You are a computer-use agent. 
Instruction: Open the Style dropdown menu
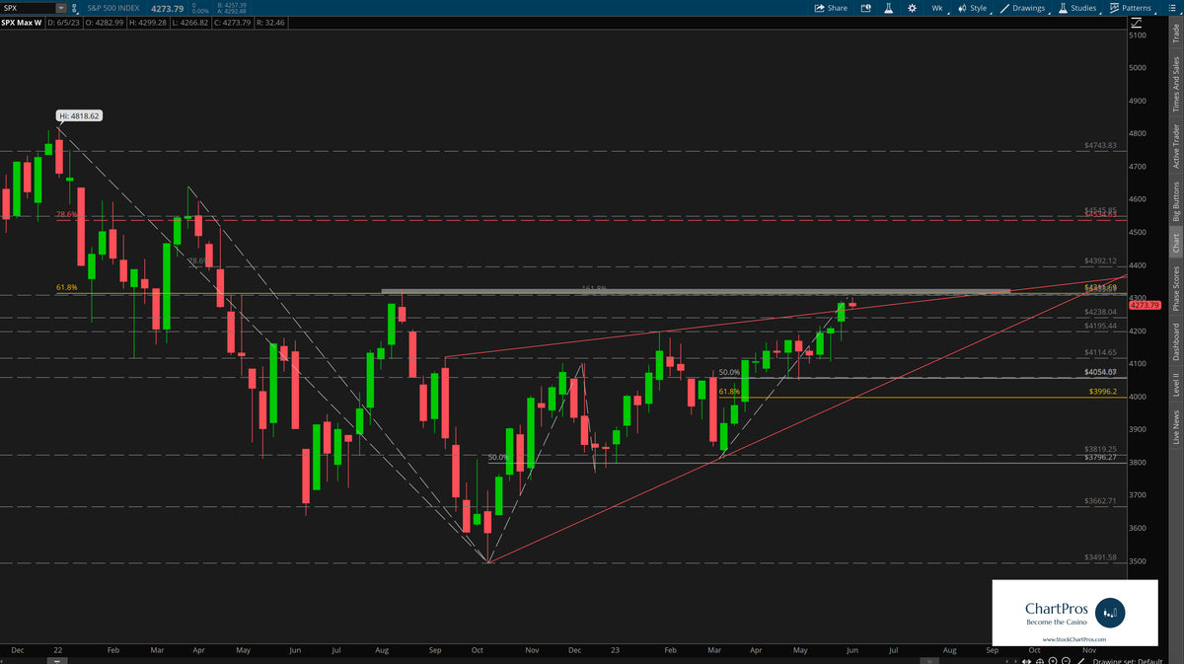coord(977,8)
